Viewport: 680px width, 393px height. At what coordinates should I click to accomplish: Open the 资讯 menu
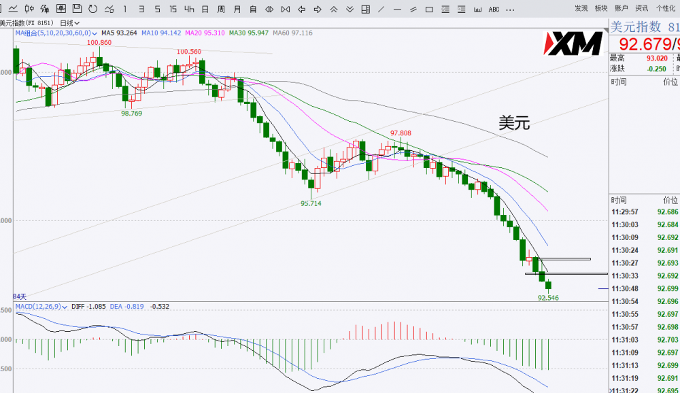pyautogui.click(x=641, y=8)
